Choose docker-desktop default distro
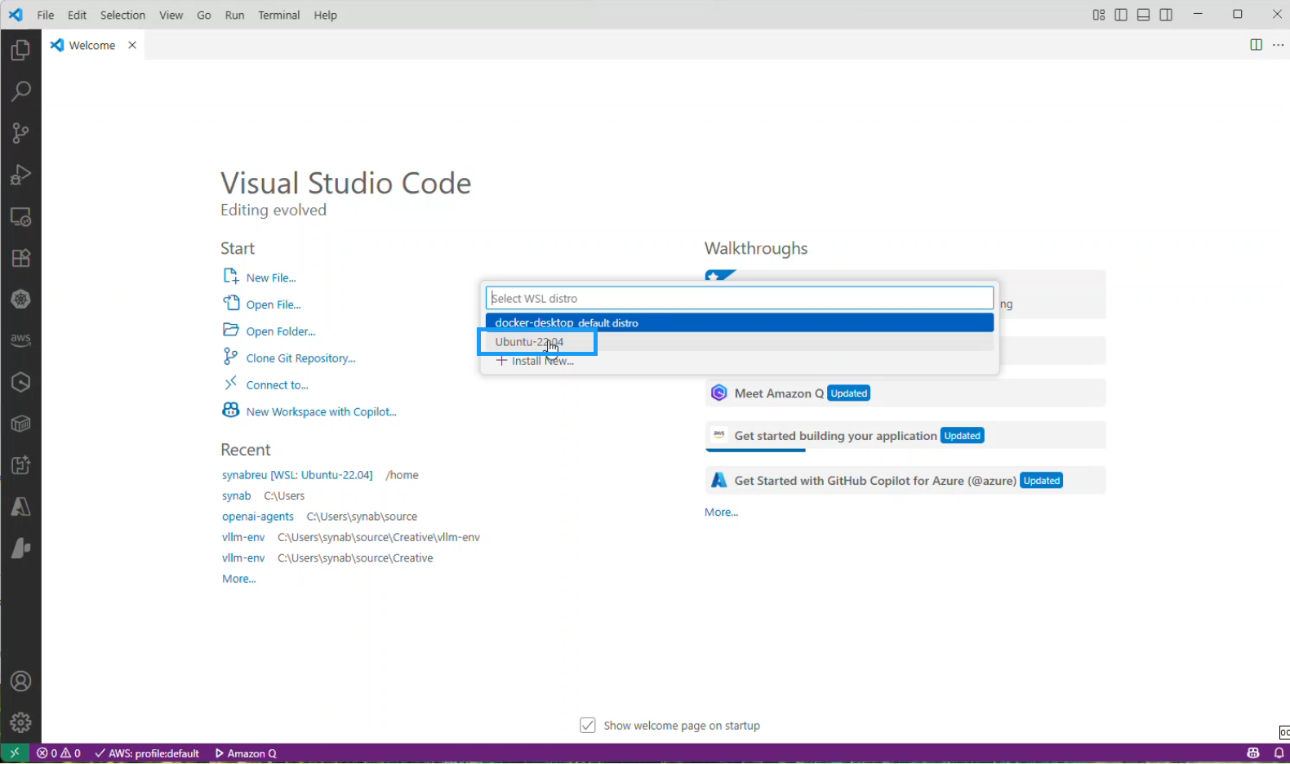1290x764 pixels. coord(740,322)
